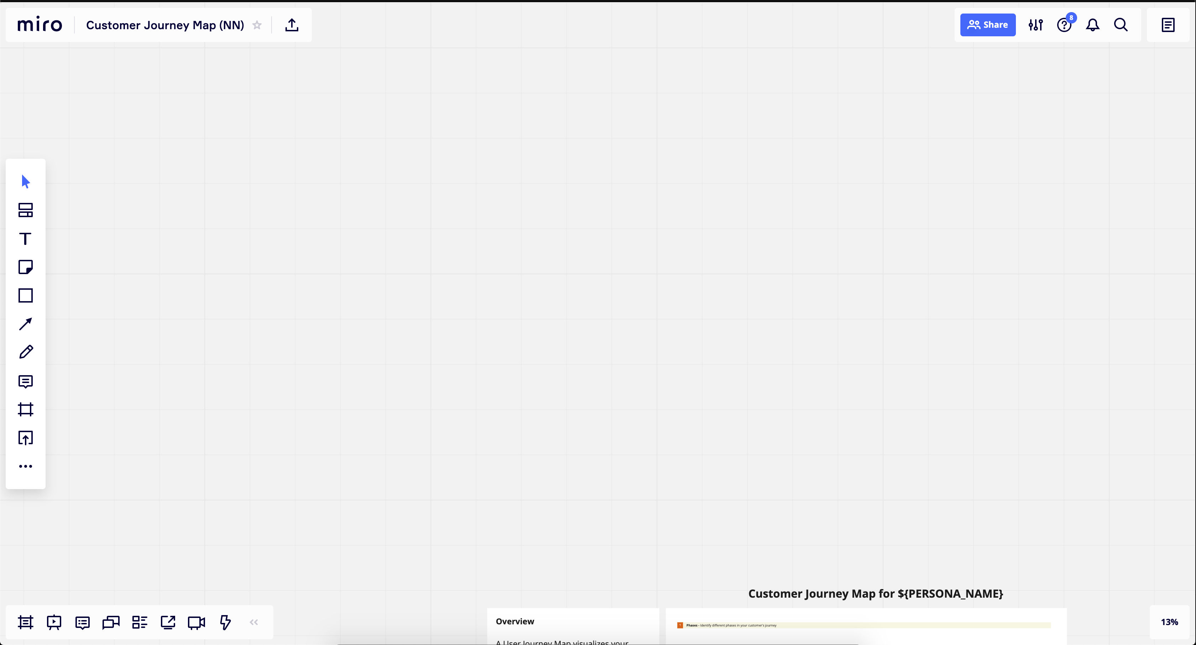Open the 13% zoom level control
Viewport: 1196px width, 645px height.
coord(1169,622)
